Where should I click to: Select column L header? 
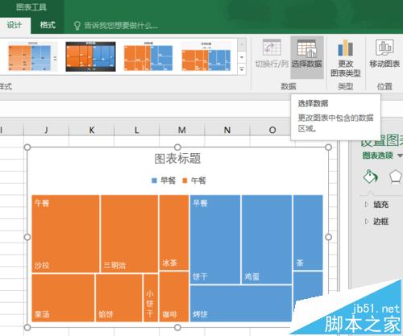tap(137, 130)
